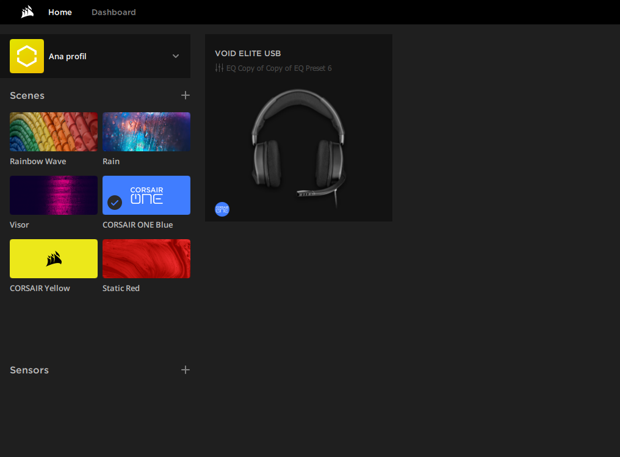This screenshot has height=457, width=620.
Task: Click the CORSAIR ONE Blue label text
Action: [x=137, y=225]
